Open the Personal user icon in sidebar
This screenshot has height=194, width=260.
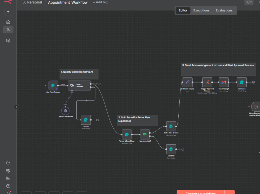pyautogui.click(x=8, y=30)
